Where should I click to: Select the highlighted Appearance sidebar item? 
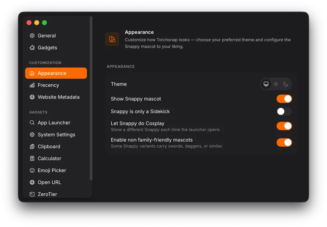tap(56, 73)
